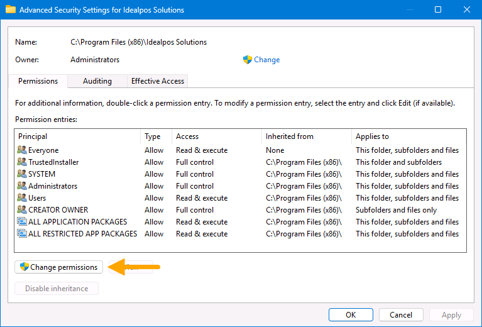Click the Administrators group icon
This screenshot has width=482, height=327.
tap(22, 186)
